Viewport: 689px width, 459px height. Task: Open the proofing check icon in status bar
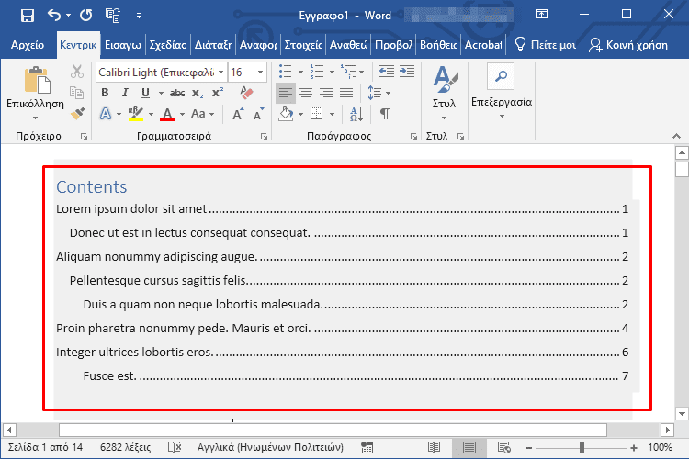point(175,448)
